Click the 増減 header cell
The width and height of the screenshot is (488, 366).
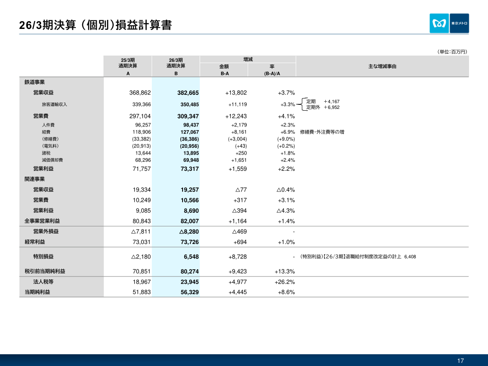248,59
